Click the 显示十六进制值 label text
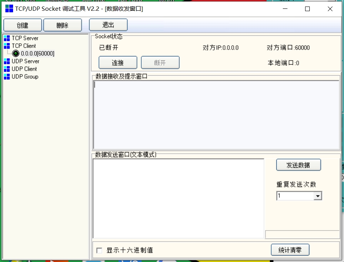 click(130, 250)
